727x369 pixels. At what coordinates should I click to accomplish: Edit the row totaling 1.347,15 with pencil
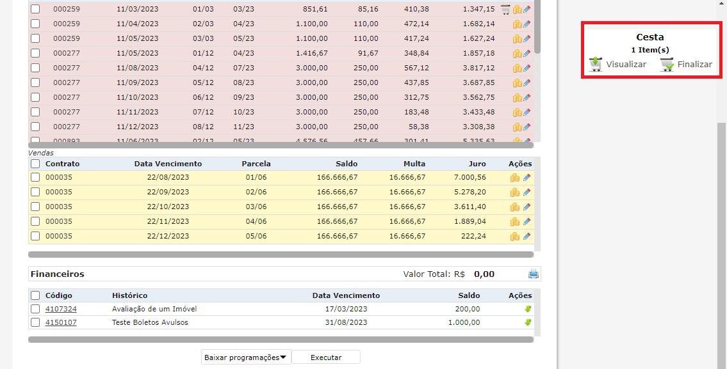point(527,9)
